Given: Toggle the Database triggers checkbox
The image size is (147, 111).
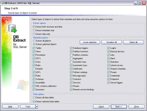Looking at the screenshot, I should click(x=71, y=48).
